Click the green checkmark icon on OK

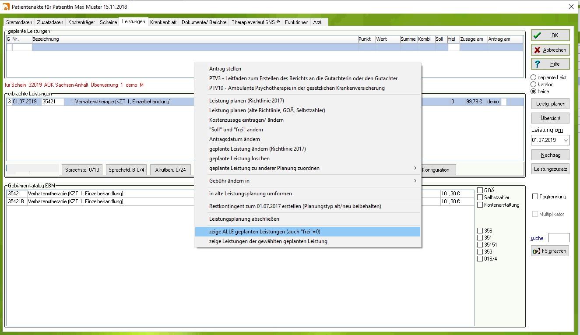point(538,35)
